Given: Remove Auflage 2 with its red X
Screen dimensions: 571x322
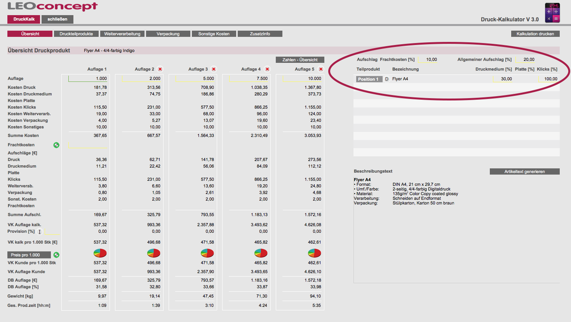Looking at the screenshot, I should point(160,69).
